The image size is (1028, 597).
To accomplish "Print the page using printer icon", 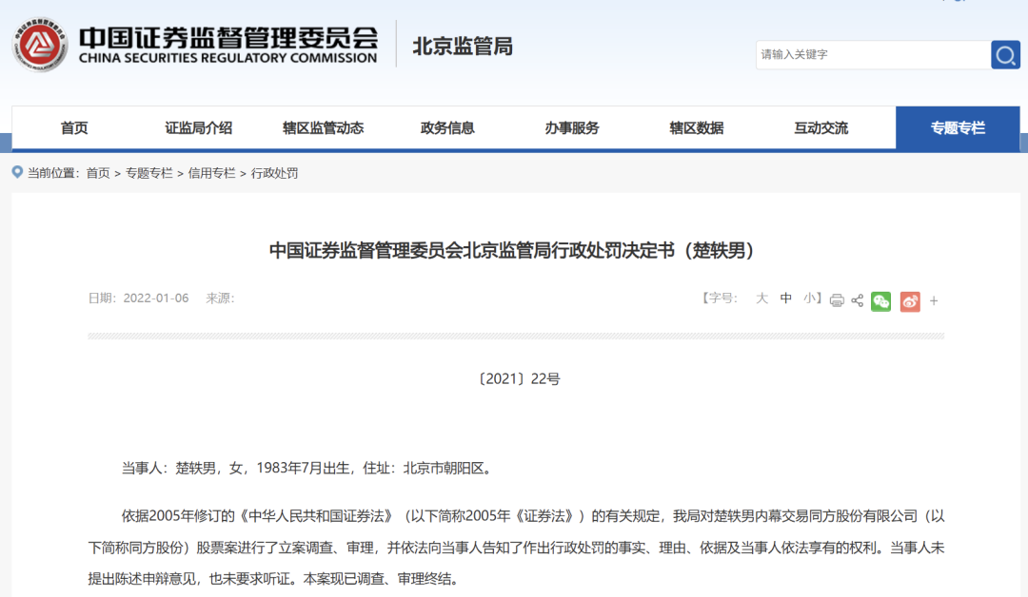I will pos(837,300).
